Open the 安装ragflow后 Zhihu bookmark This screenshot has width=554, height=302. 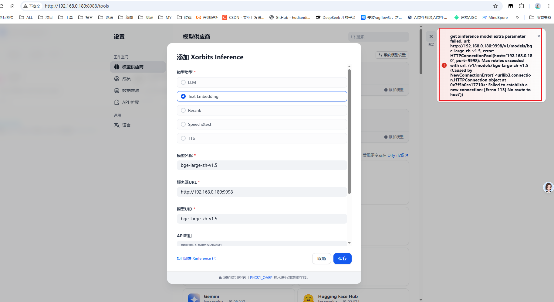click(381, 18)
